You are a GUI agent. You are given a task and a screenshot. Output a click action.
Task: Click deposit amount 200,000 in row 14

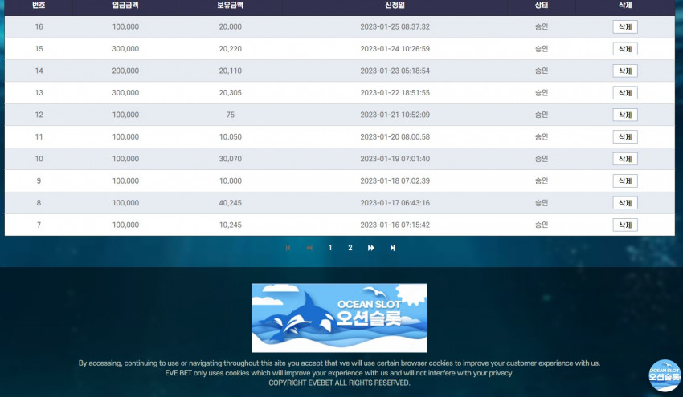coord(125,71)
